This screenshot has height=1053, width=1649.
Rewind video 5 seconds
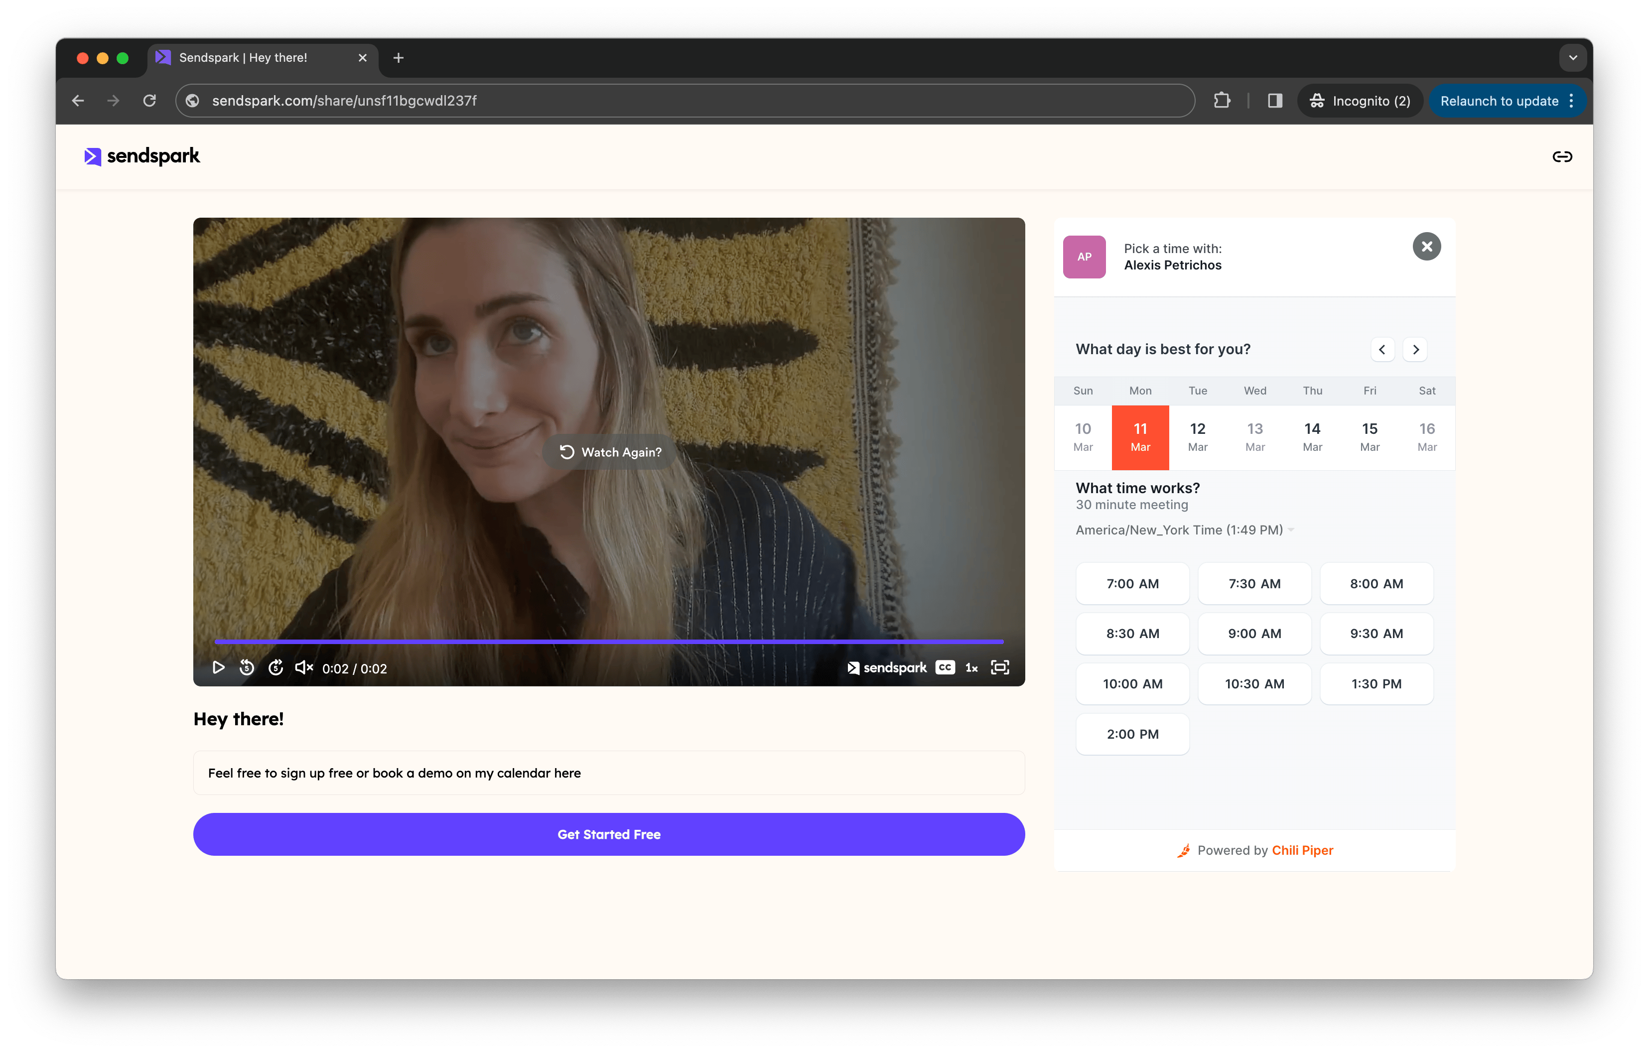[247, 667]
